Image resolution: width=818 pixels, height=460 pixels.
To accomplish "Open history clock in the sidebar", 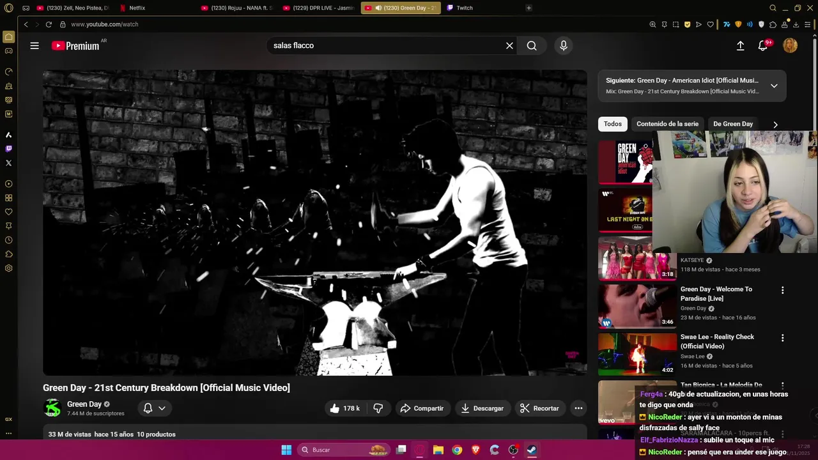I will [8, 240].
